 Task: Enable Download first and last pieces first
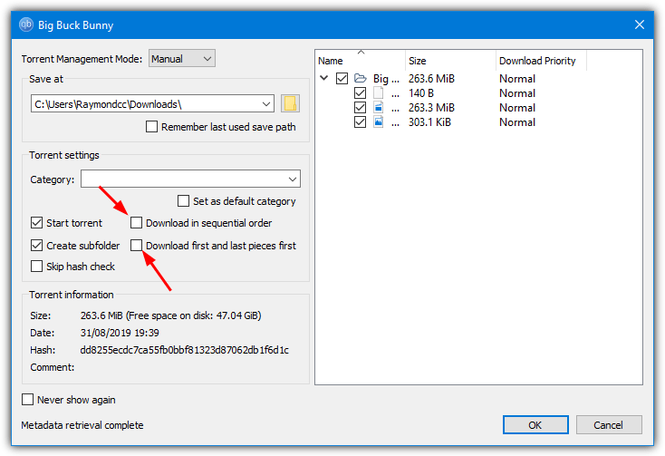(136, 245)
